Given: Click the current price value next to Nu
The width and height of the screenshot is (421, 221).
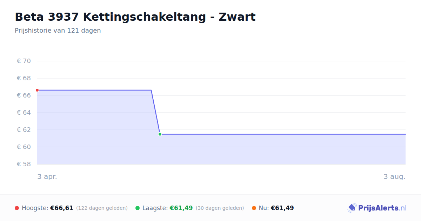Looking at the screenshot, I should coord(282,208).
